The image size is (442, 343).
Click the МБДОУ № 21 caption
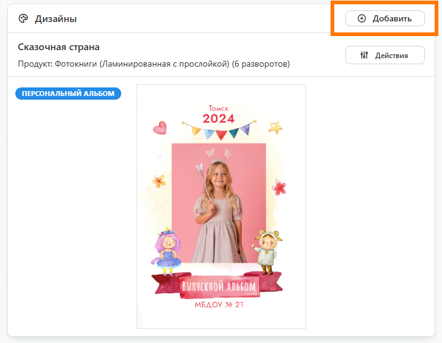219,304
